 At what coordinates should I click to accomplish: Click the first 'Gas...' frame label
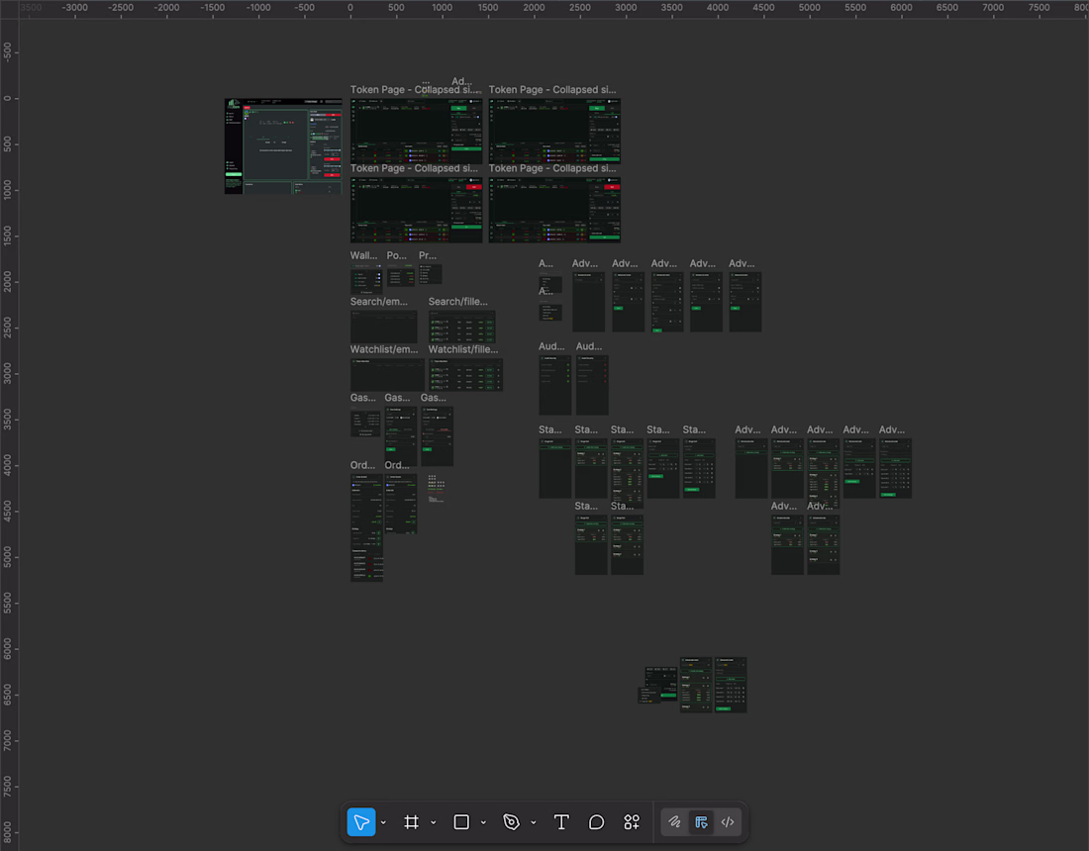[363, 398]
